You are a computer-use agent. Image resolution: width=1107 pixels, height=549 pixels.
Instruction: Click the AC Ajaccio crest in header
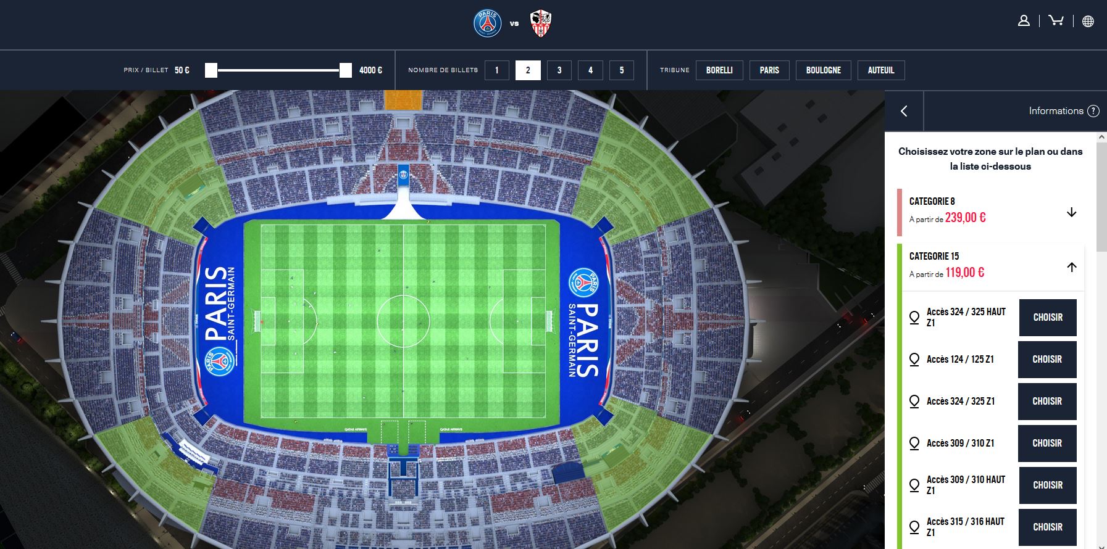point(541,23)
